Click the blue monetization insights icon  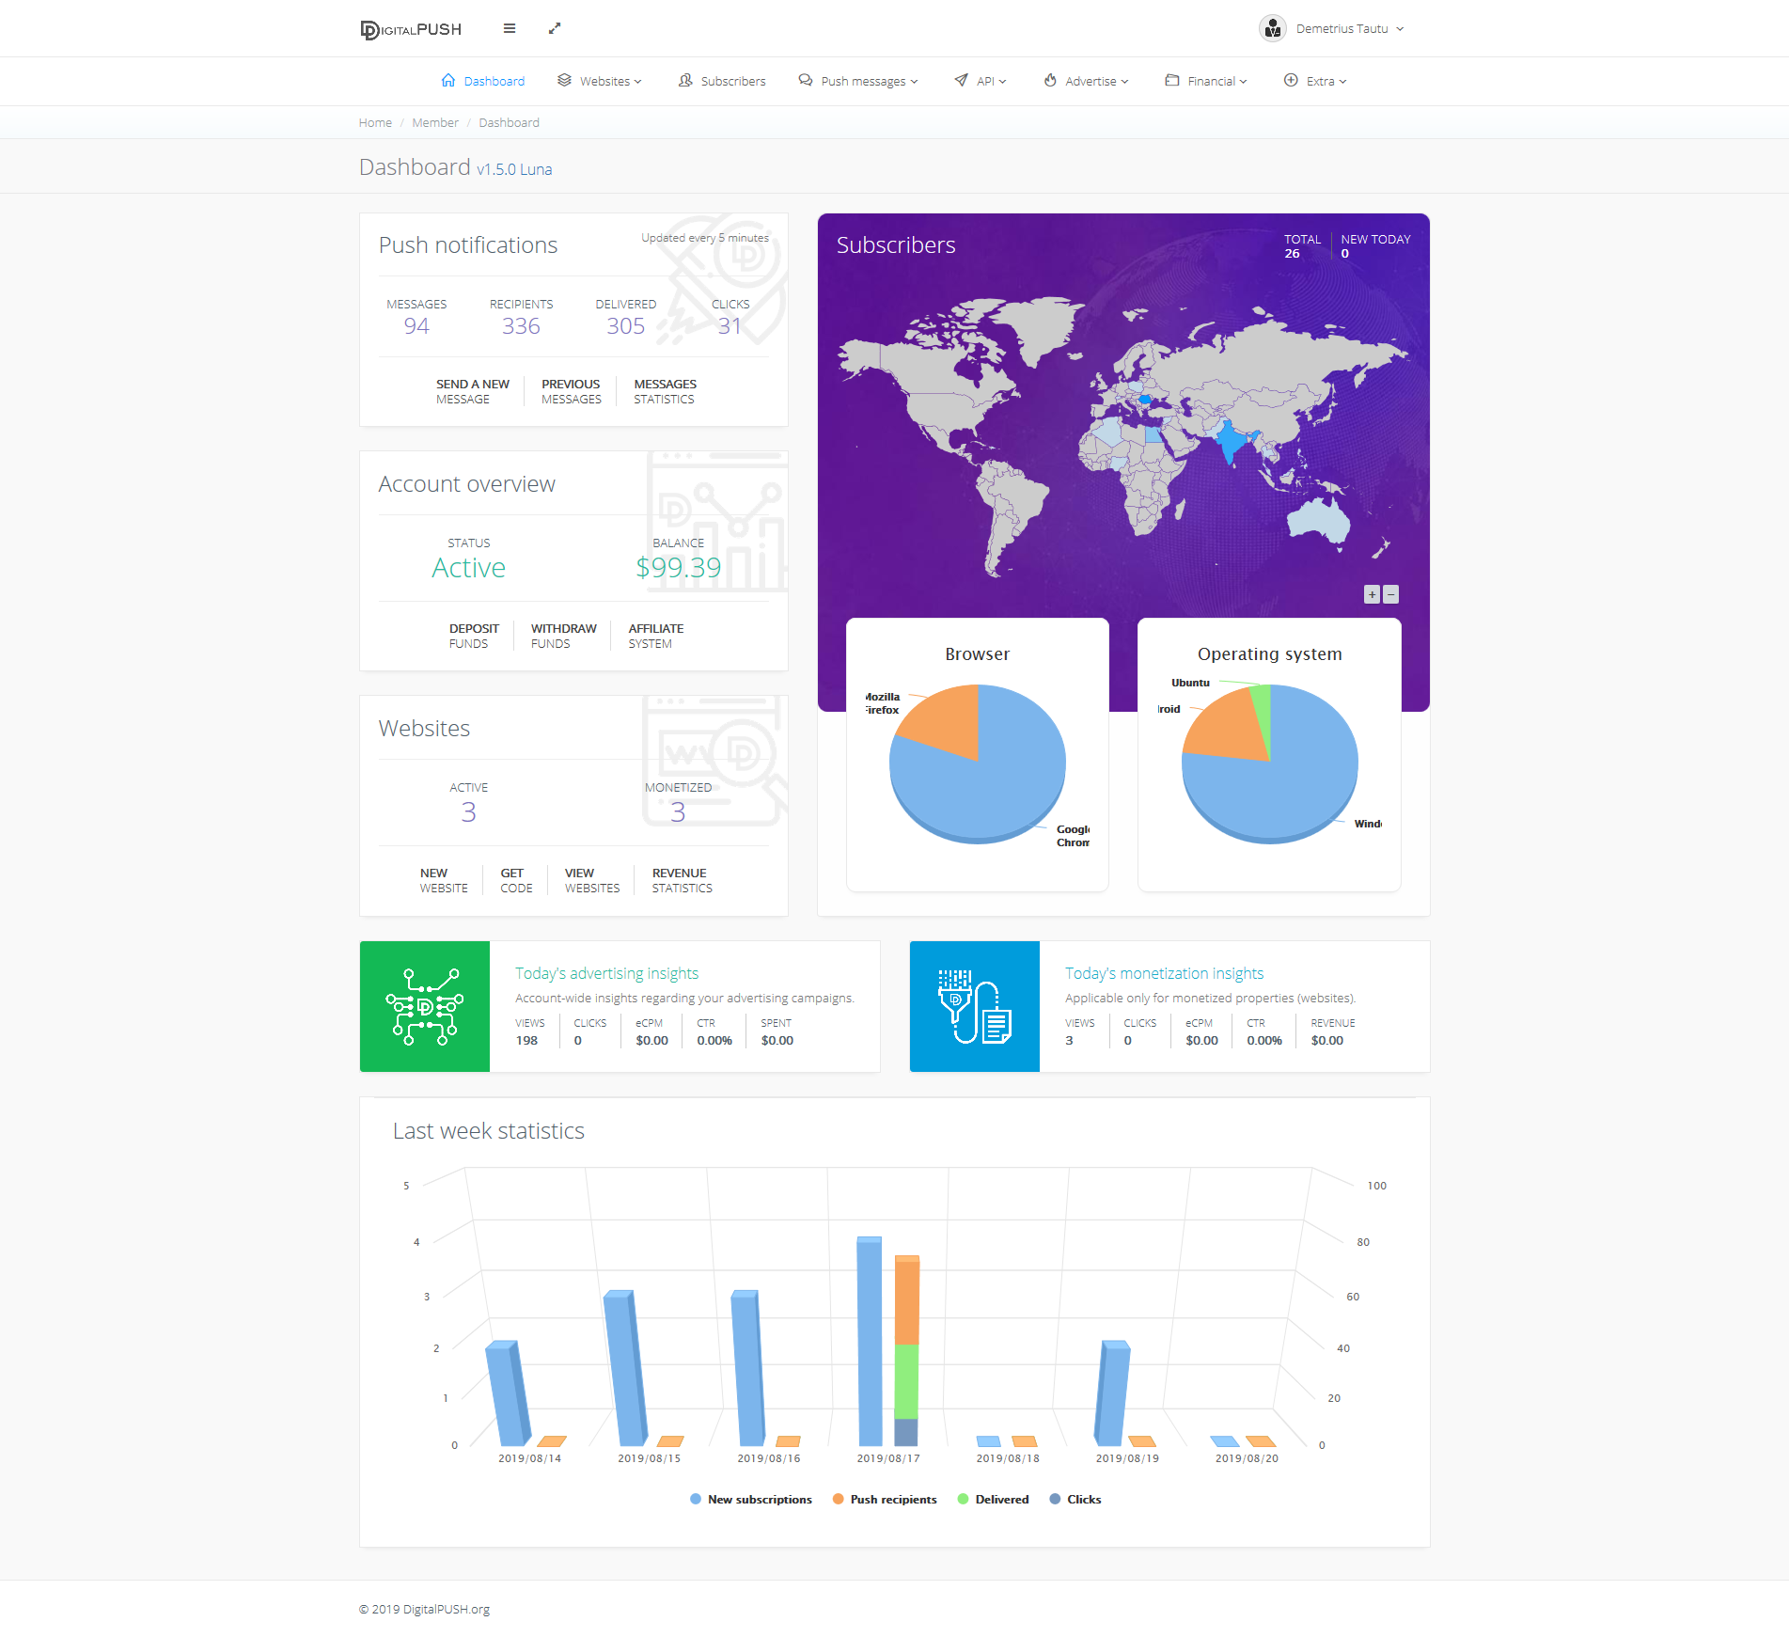(x=975, y=1006)
